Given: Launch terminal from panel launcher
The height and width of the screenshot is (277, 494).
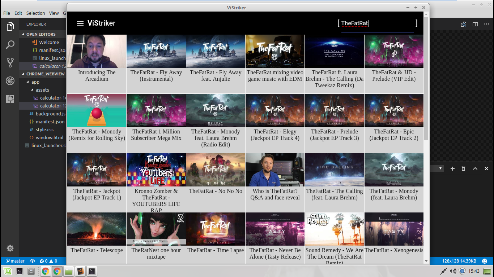Looking at the screenshot, I should (20, 271).
